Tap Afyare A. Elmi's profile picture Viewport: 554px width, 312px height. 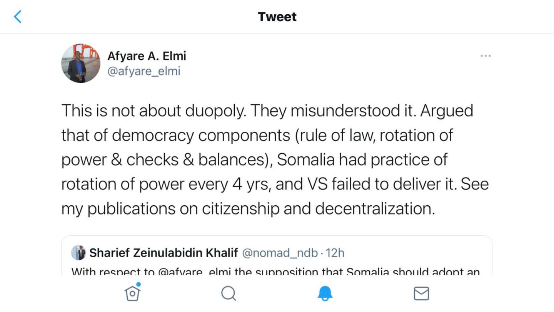tap(81, 63)
